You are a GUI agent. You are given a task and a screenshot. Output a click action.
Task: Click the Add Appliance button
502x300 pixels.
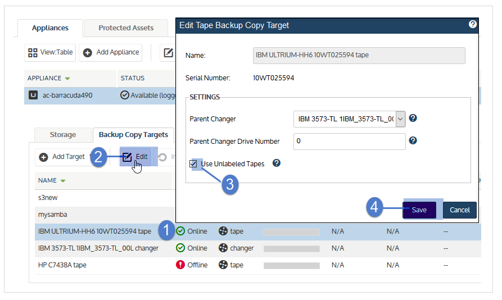click(110, 52)
